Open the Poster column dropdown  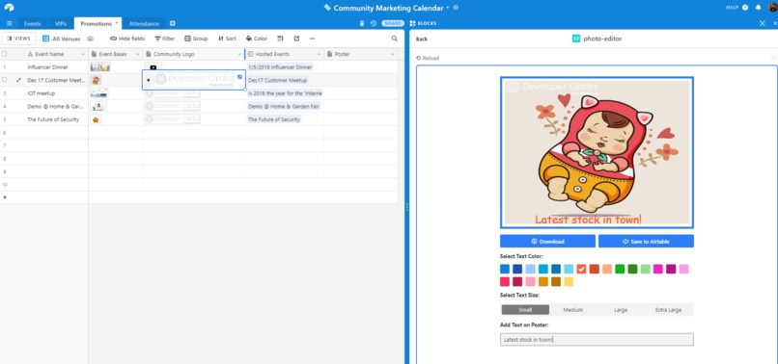[x=393, y=55]
